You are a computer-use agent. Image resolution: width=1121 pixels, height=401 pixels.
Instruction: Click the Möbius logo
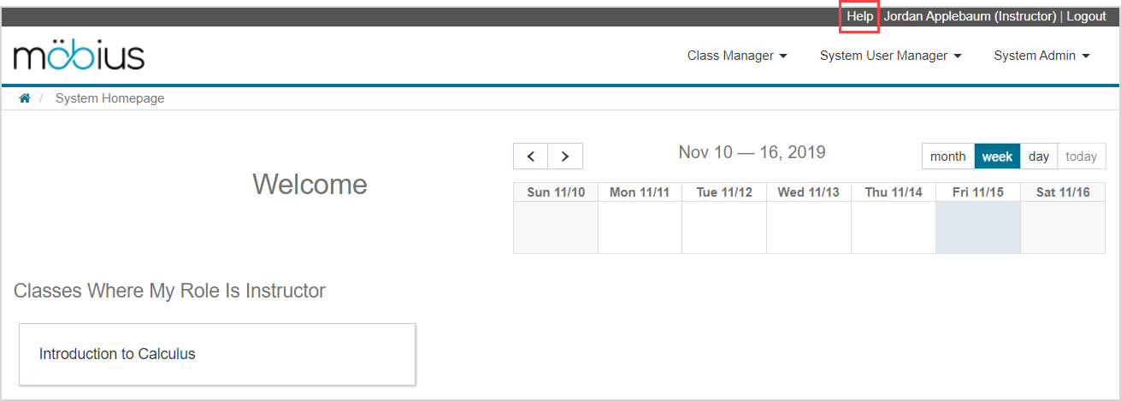pyautogui.click(x=79, y=56)
